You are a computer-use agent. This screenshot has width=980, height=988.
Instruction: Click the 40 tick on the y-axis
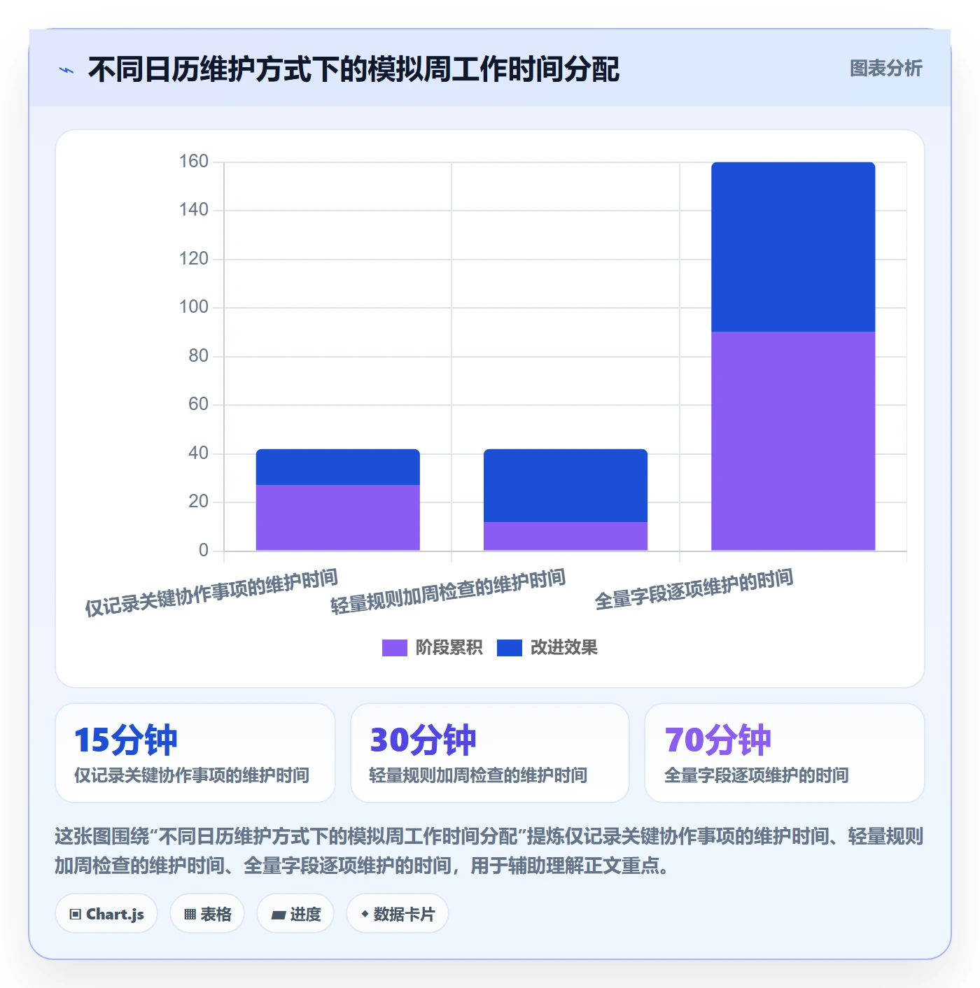(199, 453)
